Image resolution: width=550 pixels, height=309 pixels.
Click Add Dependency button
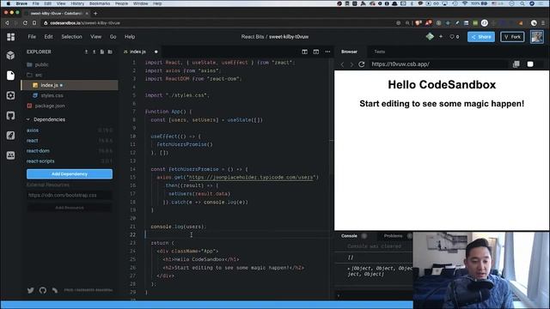(70, 174)
